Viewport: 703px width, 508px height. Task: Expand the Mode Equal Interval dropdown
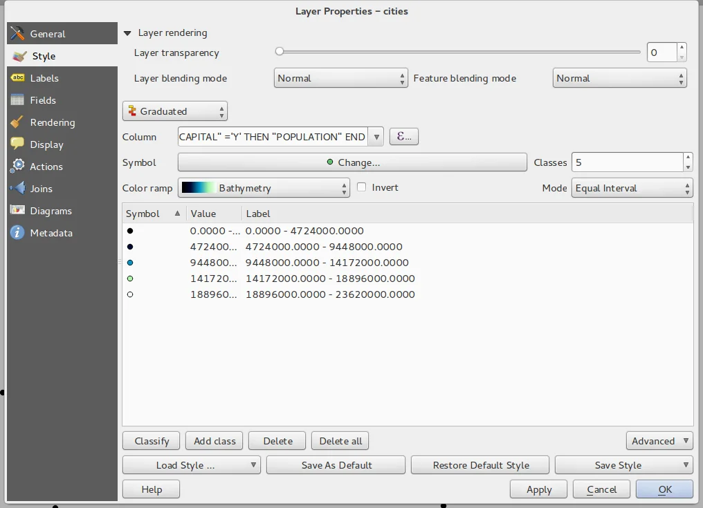(x=632, y=188)
